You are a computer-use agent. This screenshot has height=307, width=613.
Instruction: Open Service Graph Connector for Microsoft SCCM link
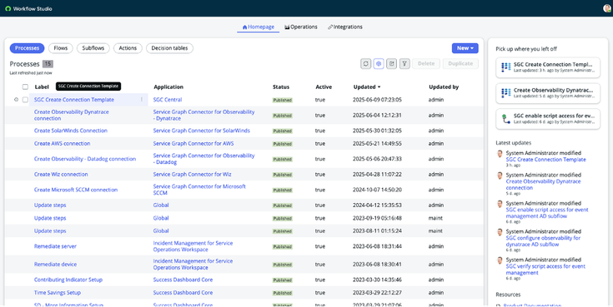point(199,190)
